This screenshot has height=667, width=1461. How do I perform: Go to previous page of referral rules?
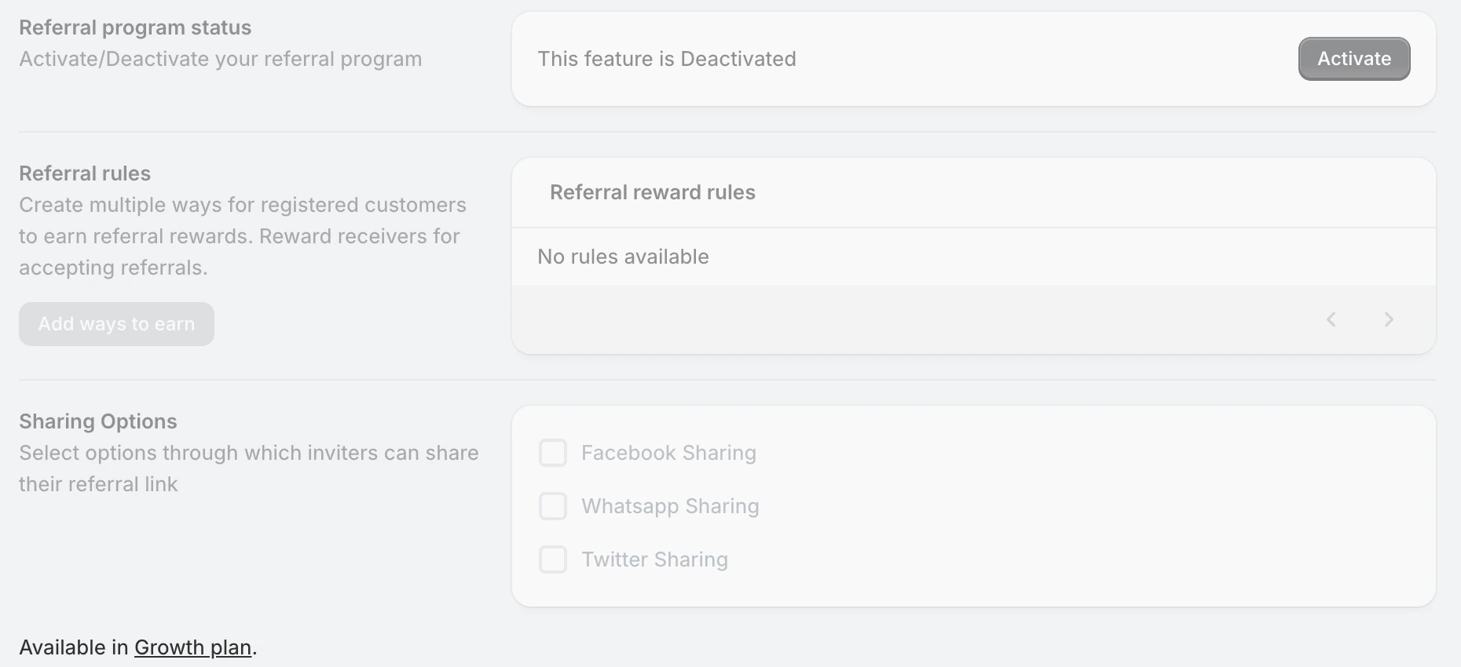click(1331, 319)
